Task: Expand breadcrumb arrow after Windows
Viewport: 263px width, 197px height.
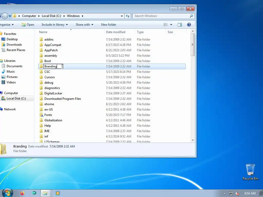Action: 82,16
